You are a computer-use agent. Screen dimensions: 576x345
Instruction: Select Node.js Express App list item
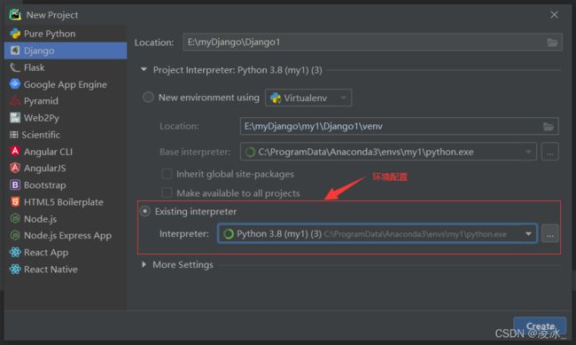(66, 235)
